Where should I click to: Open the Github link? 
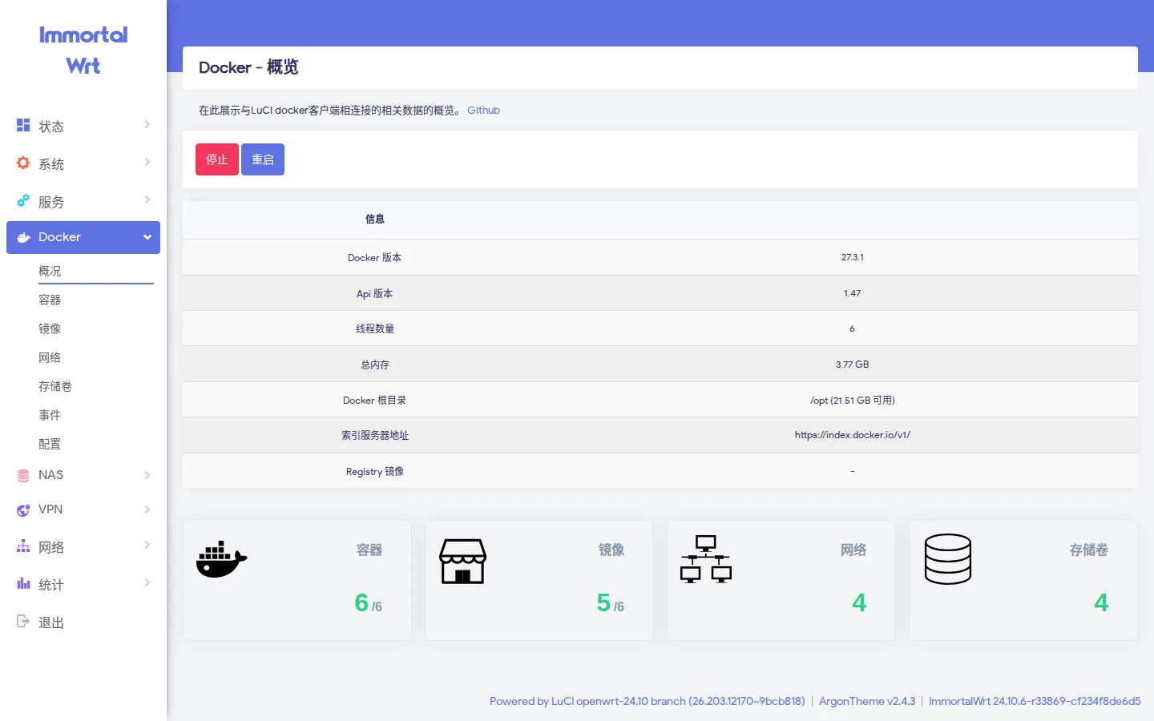[x=483, y=111]
